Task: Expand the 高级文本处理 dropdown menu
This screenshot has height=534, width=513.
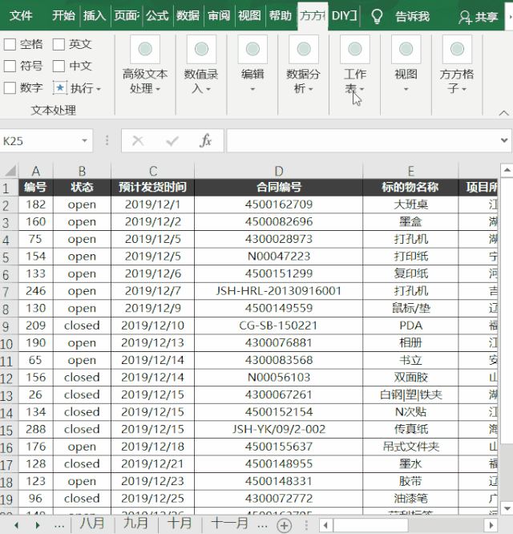Action: tap(158, 89)
